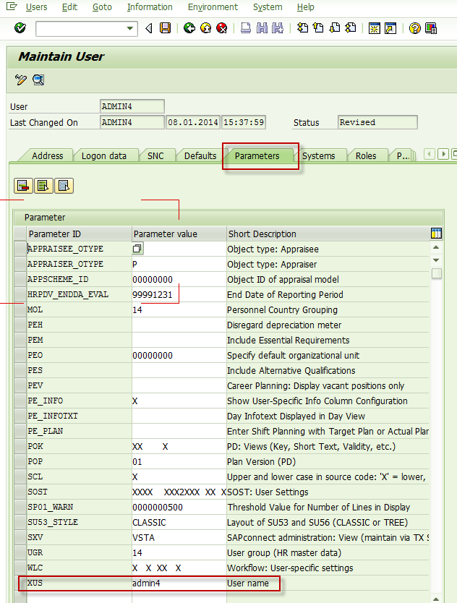Select the SU53_STYLE row selector
Image resolution: width=457 pixels, height=603 pixels.
pyautogui.click(x=20, y=522)
